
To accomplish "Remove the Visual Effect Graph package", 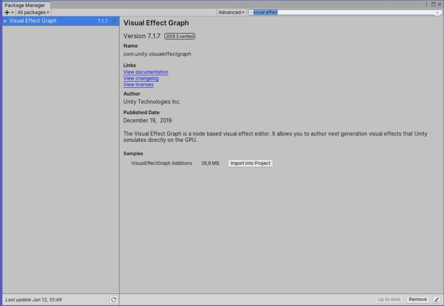I will point(417,299).
